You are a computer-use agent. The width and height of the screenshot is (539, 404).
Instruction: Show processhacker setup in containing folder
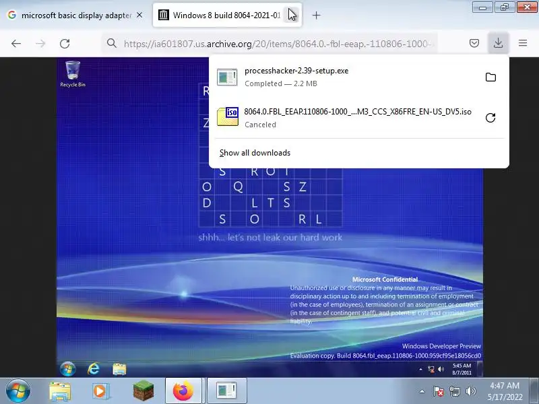tap(490, 77)
